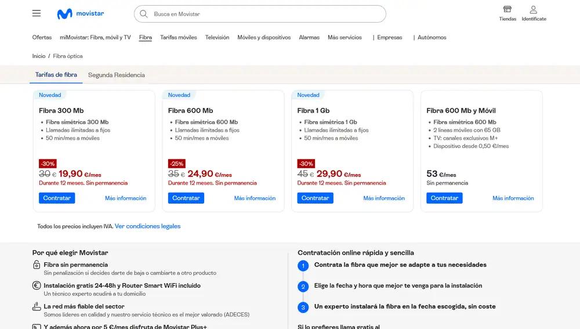Viewport: 580px width, 329px height.
Task: Click the 19,90 €/mes price
Action: 80,174
